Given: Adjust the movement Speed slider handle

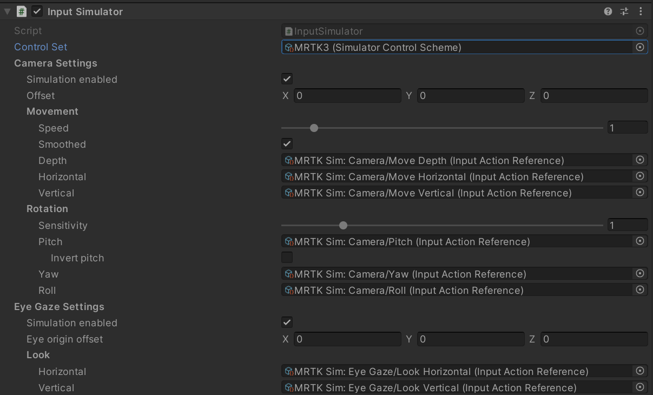Looking at the screenshot, I should click(314, 128).
